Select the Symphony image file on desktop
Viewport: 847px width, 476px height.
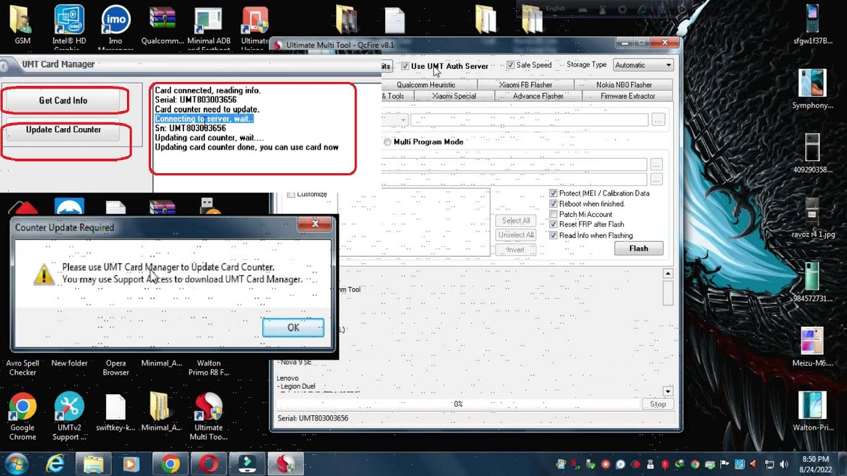tap(813, 89)
